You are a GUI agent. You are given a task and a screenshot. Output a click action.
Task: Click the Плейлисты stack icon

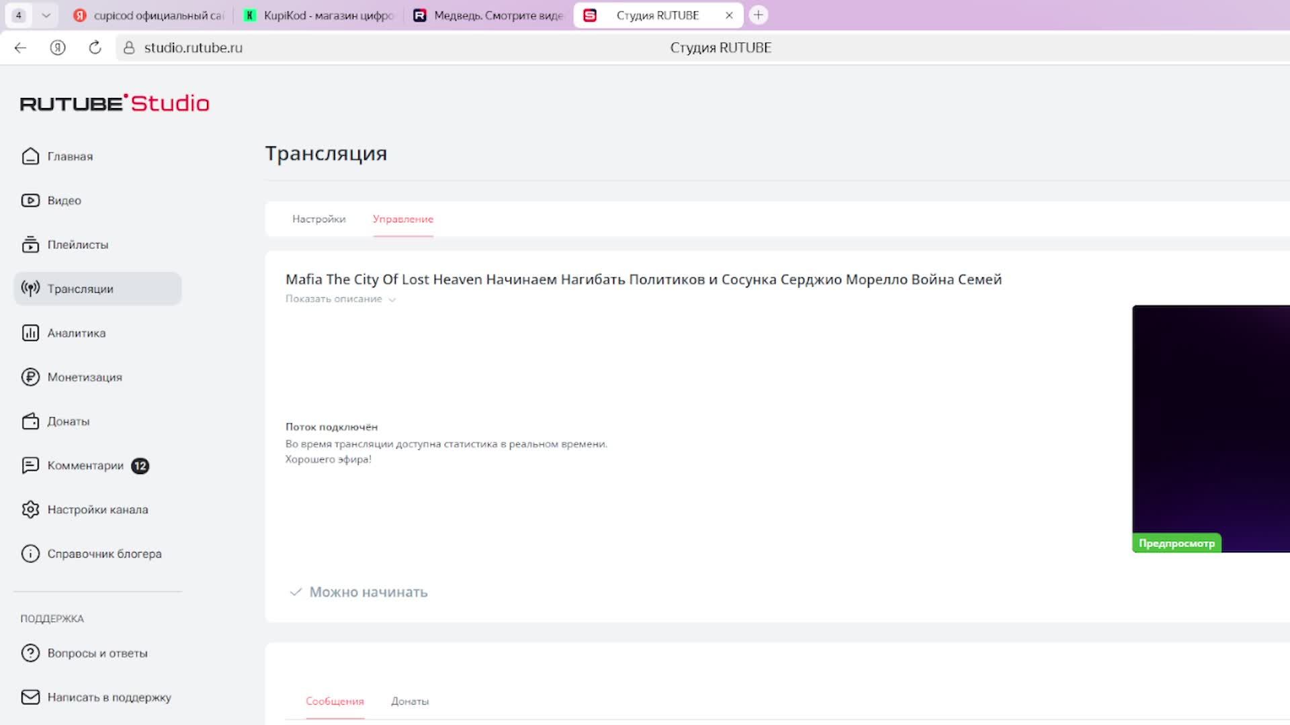(x=30, y=245)
